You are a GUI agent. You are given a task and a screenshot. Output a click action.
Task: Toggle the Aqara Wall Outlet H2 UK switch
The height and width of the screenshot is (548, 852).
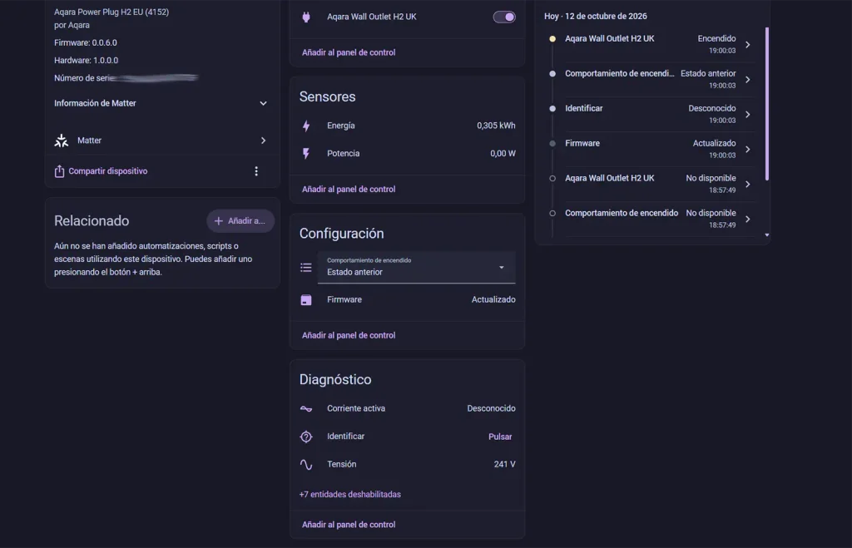click(x=504, y=17)
